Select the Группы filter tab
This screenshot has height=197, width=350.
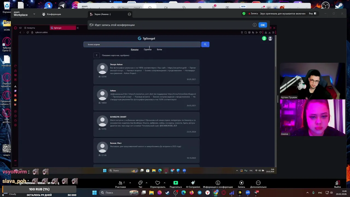148,50
